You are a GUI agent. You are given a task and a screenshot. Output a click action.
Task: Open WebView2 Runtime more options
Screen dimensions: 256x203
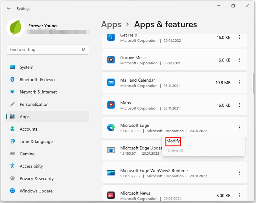(x=239, y=173)
